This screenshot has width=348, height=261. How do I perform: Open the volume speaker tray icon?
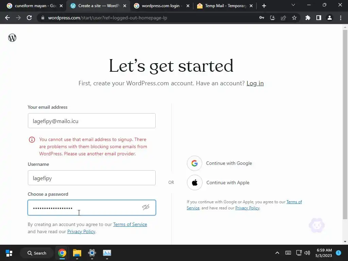tap(307, 253)
